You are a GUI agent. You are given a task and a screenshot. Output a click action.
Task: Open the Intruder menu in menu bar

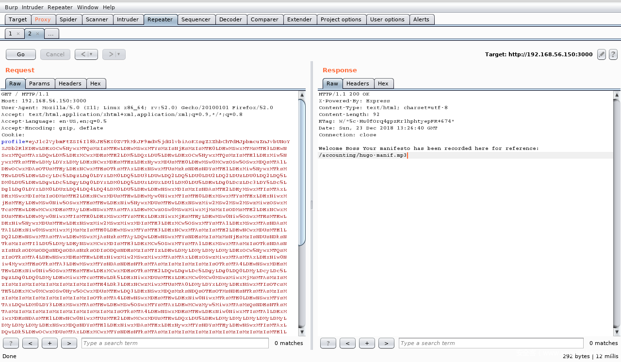[32, 7]
